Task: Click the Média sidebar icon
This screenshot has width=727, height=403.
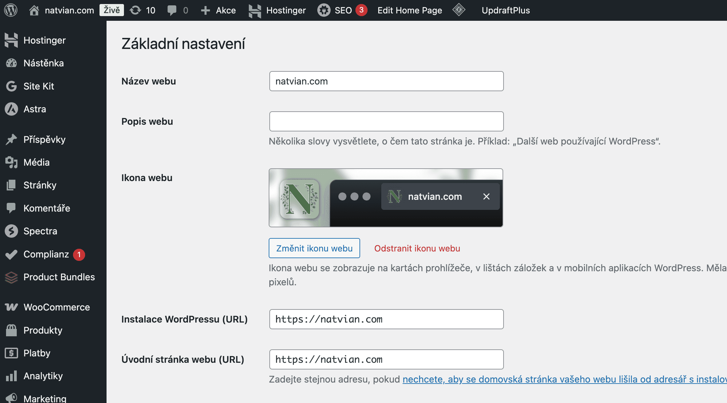Action: 11,162
